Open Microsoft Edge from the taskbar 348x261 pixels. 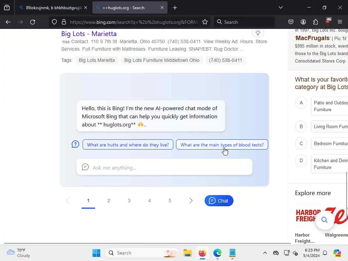pyautogui.click(x=217, y=253)
